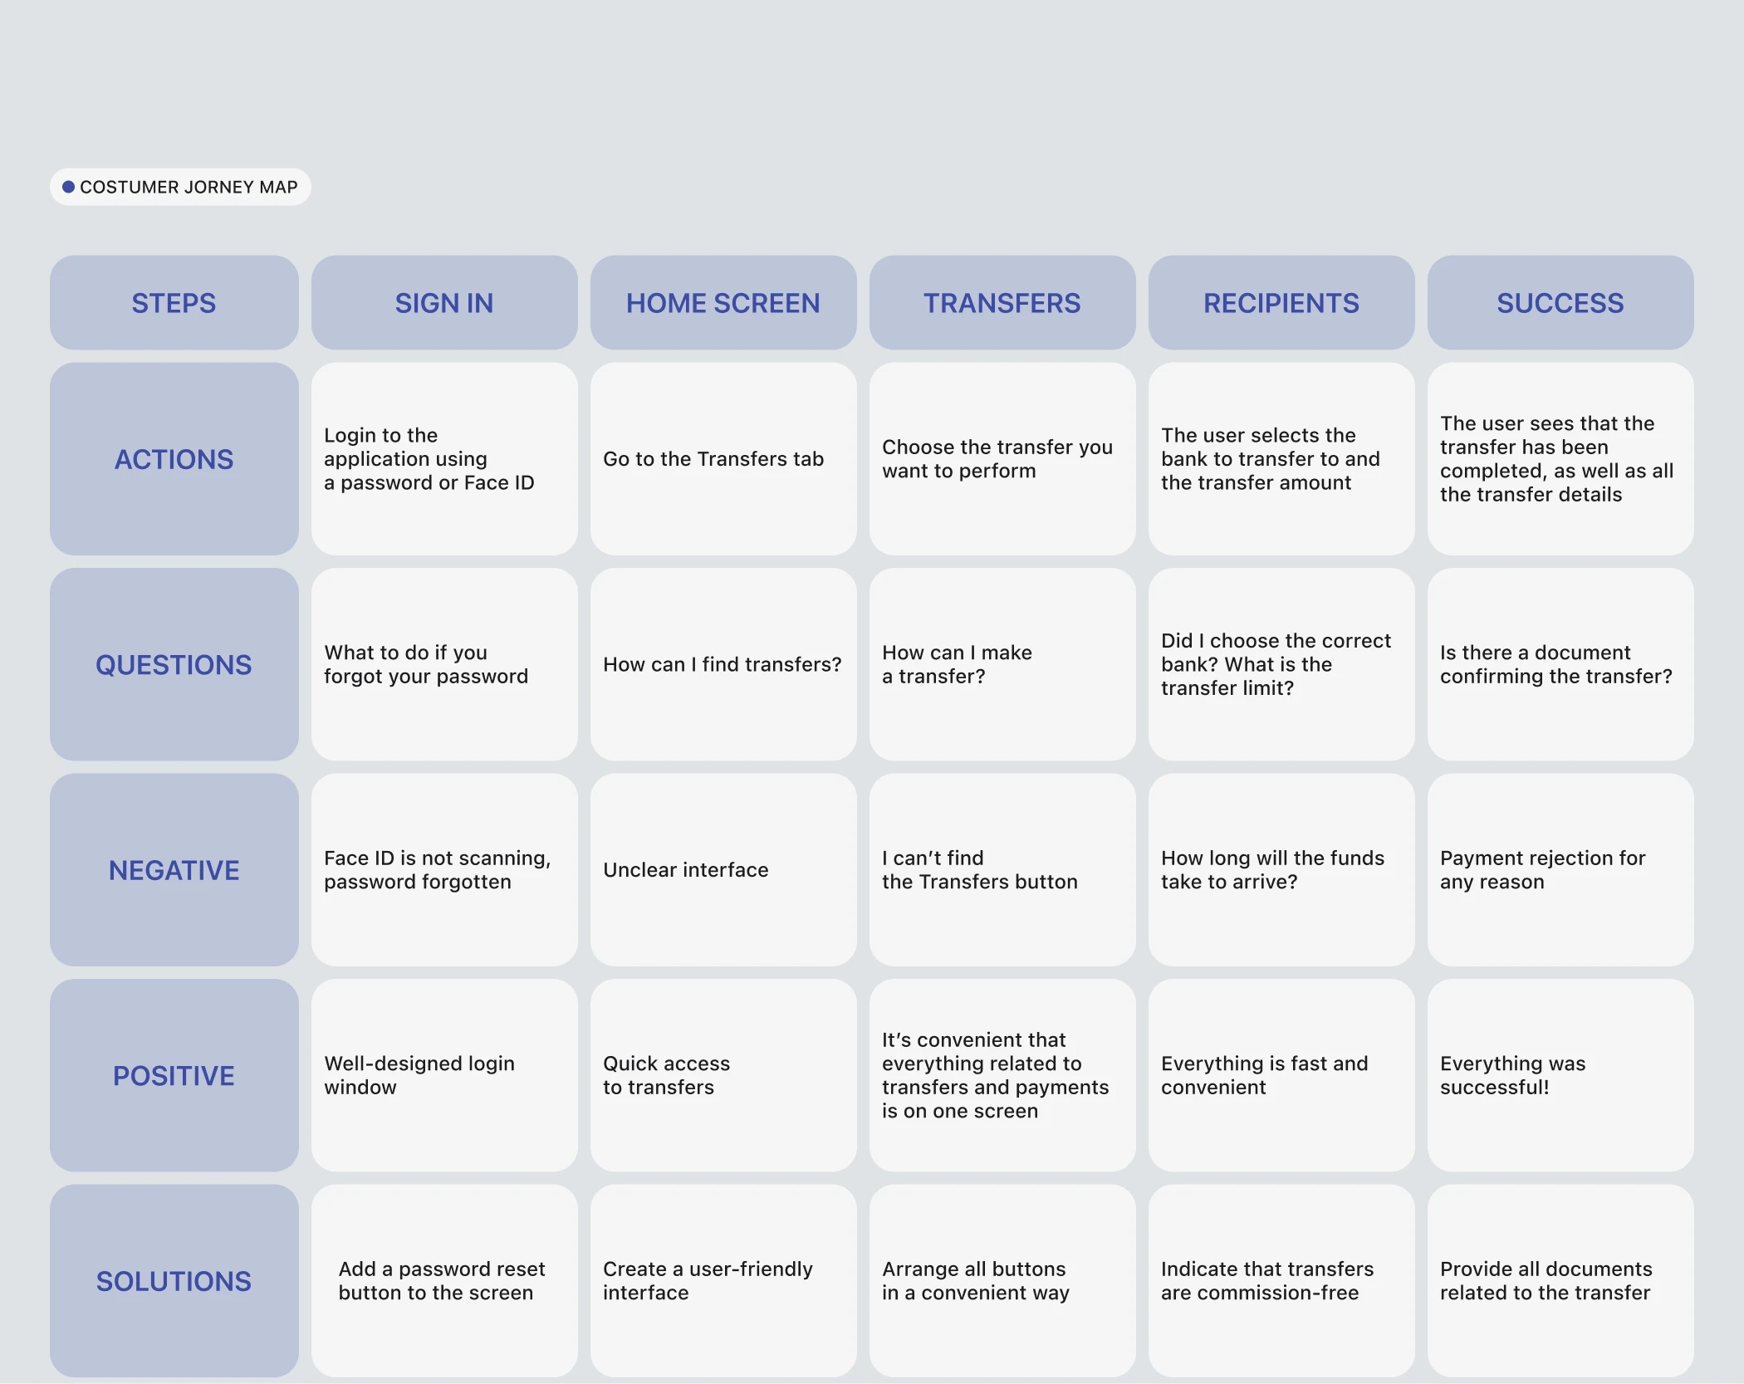The width and height of the screenshot is (1744, 1384).
Task: Click the 'Unclear interface' card
Action: point(723,870)
